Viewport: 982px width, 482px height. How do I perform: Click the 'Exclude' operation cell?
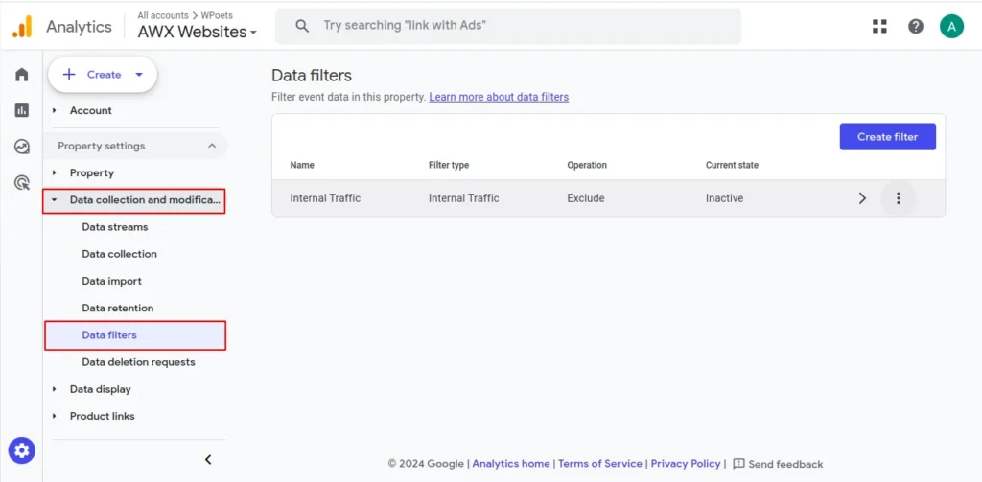pos(586,198)
